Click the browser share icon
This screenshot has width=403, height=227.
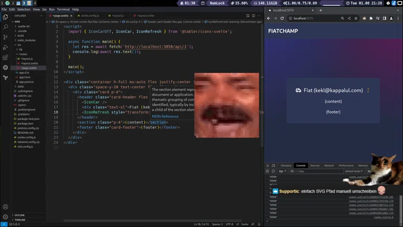click(x=349, y=18)
